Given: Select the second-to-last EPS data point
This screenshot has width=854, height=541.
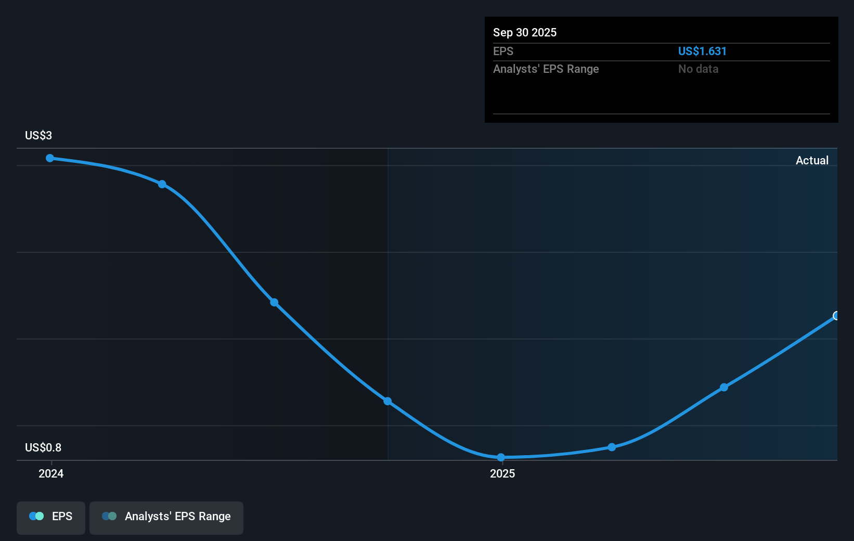Looking at the screenshot, I should tap(724, 388).
